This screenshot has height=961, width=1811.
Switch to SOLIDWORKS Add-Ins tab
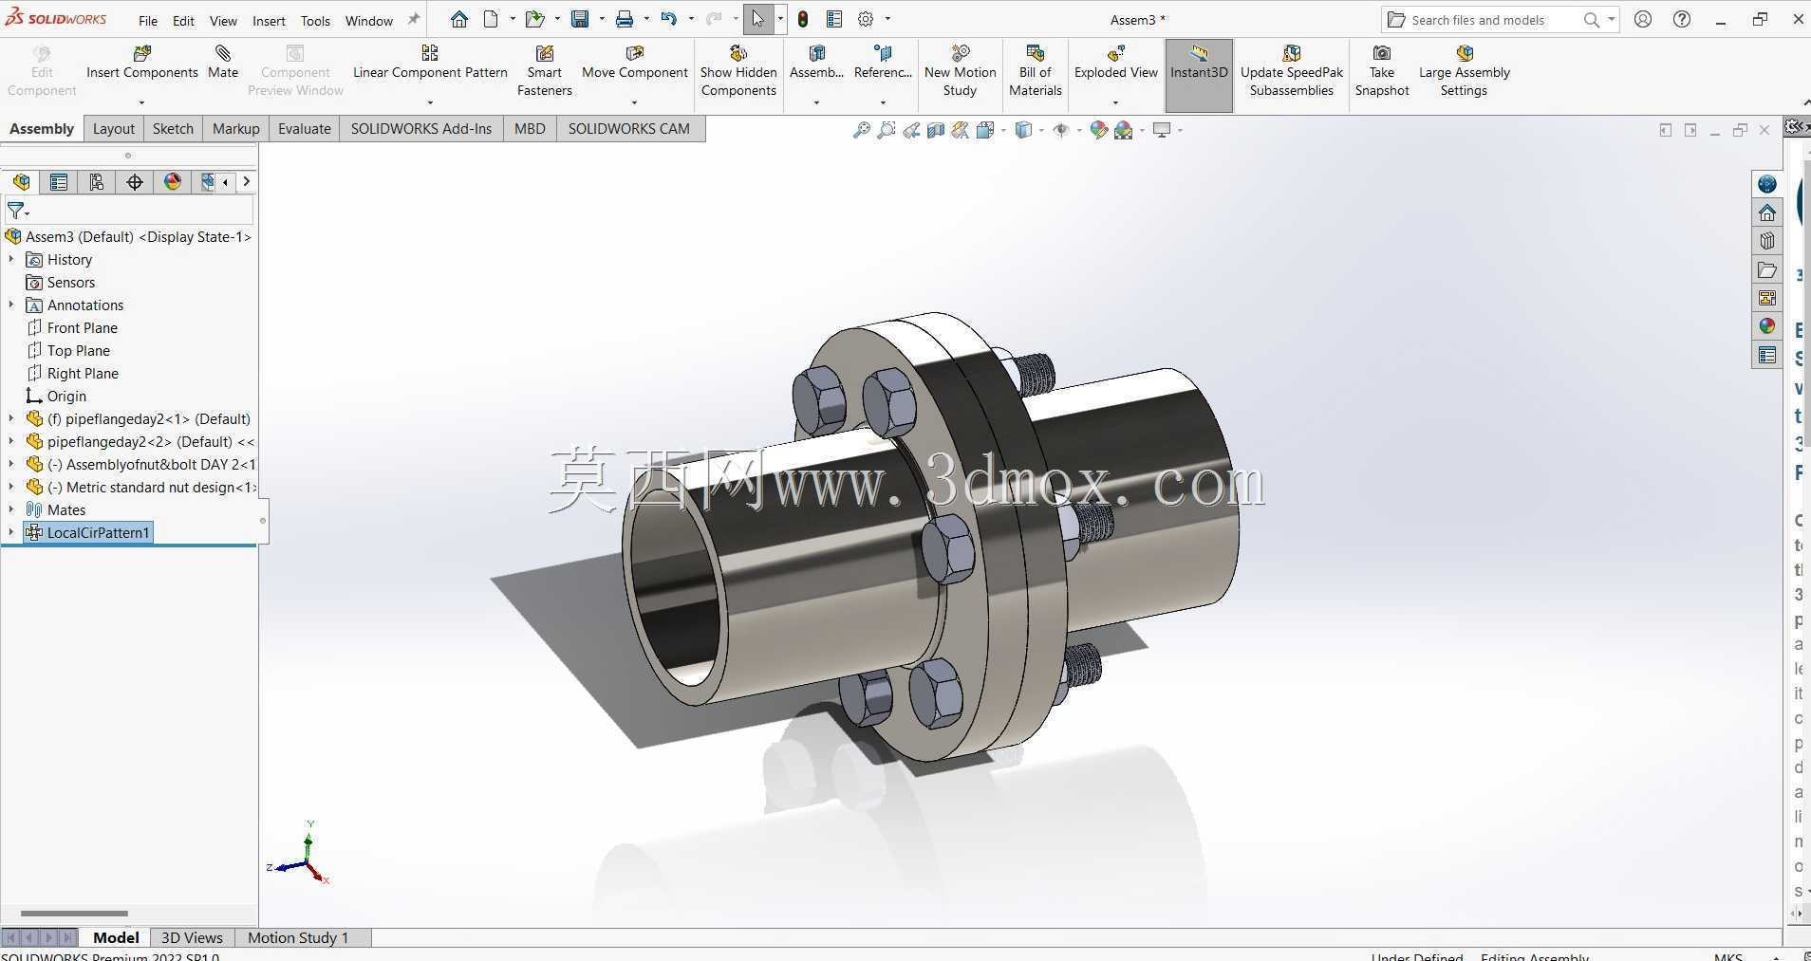click(x=421, y=129)
